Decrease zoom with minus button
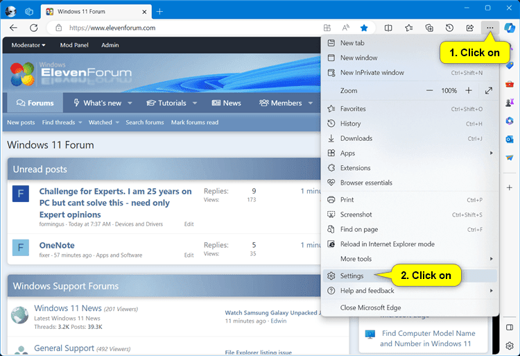 pos(429,91)
